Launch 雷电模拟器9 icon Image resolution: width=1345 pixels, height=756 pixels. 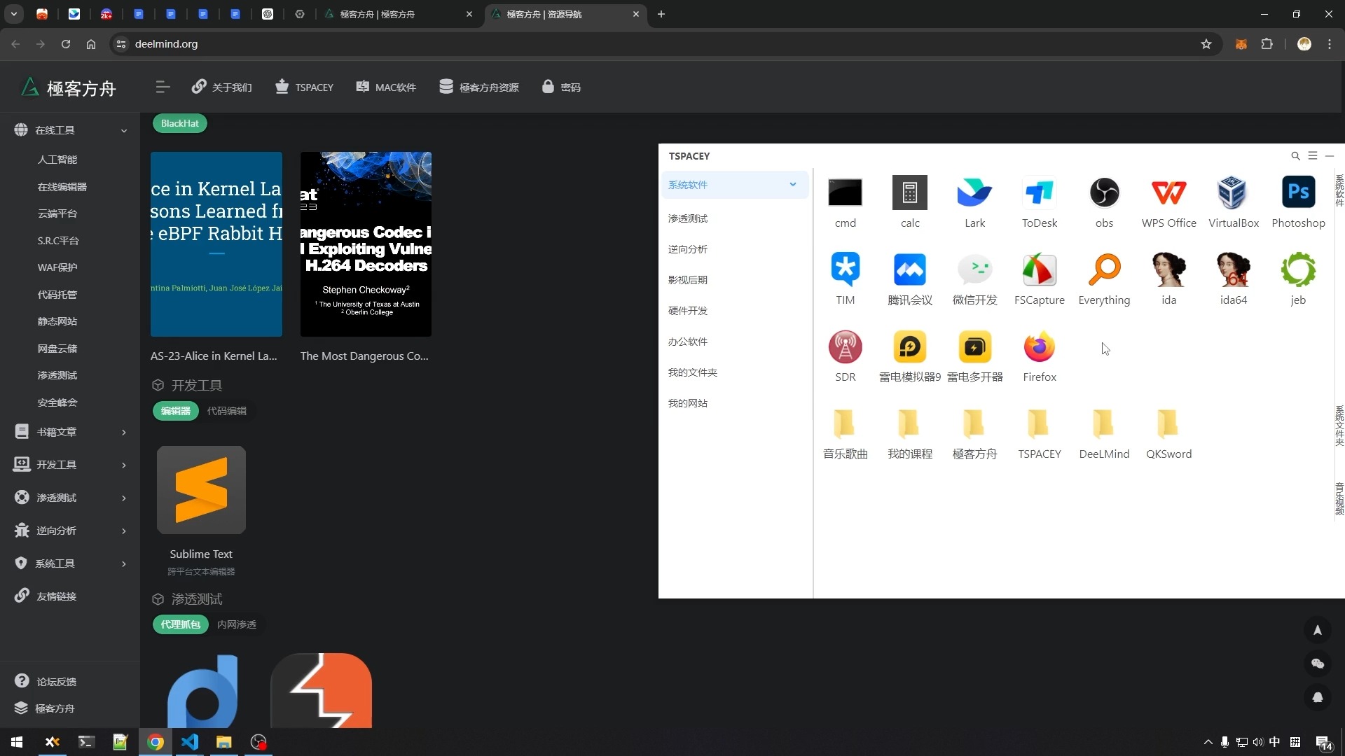point(909,347)
